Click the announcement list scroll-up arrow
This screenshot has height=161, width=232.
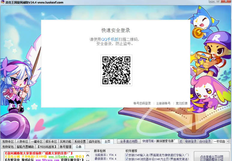(x=88, y=155)
